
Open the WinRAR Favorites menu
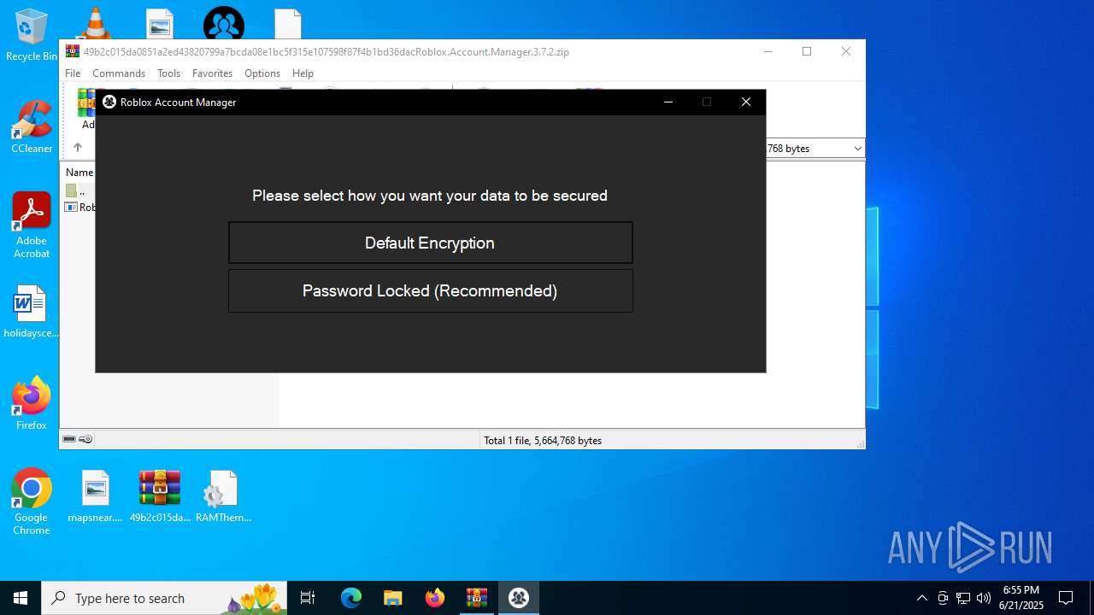click(212, 73)
